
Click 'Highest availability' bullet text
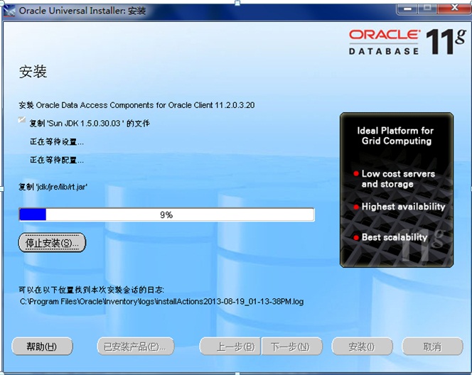pos(403,207)
